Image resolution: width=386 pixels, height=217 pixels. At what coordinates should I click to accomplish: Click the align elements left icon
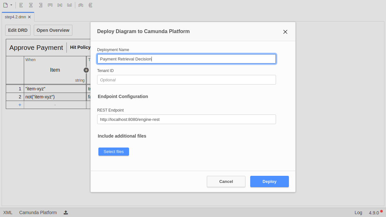pos(21,5)
